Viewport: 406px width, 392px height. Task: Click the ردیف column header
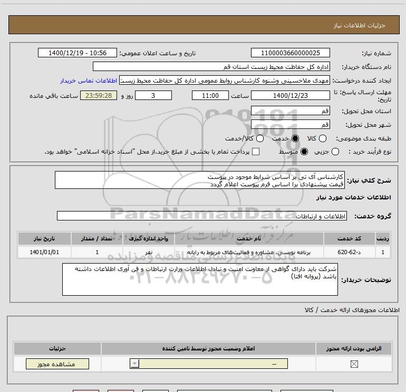[383, 238]
